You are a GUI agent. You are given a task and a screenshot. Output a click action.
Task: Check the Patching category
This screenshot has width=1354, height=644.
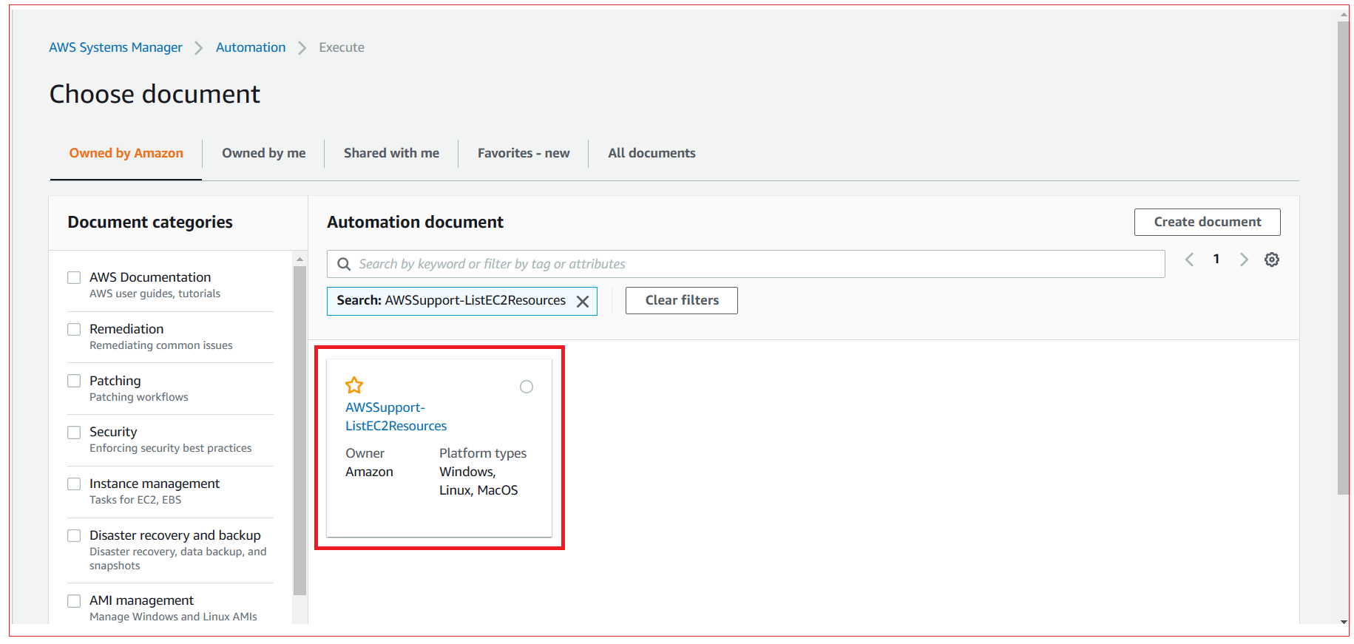tap(74, 381)
